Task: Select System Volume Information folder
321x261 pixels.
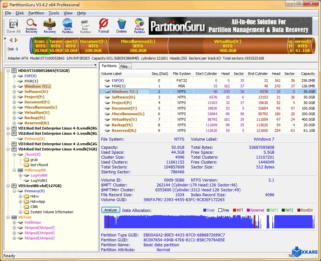Action: (52, 212)
